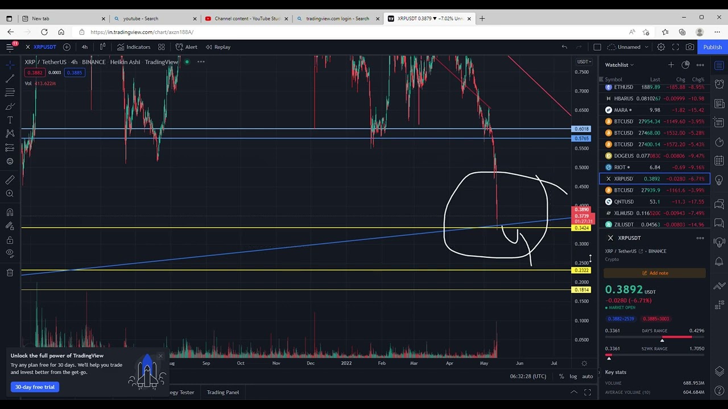Create a new Alert

point(187,47)
